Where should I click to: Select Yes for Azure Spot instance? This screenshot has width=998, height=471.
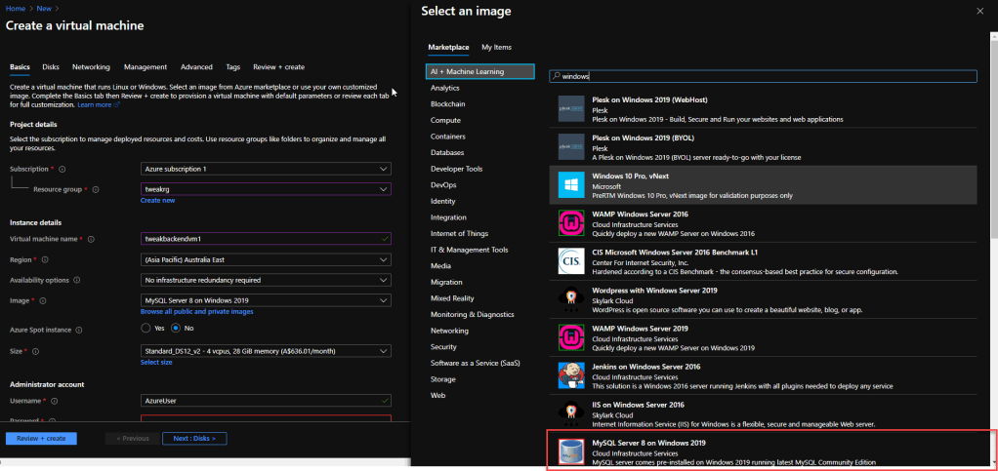[146, 328]
